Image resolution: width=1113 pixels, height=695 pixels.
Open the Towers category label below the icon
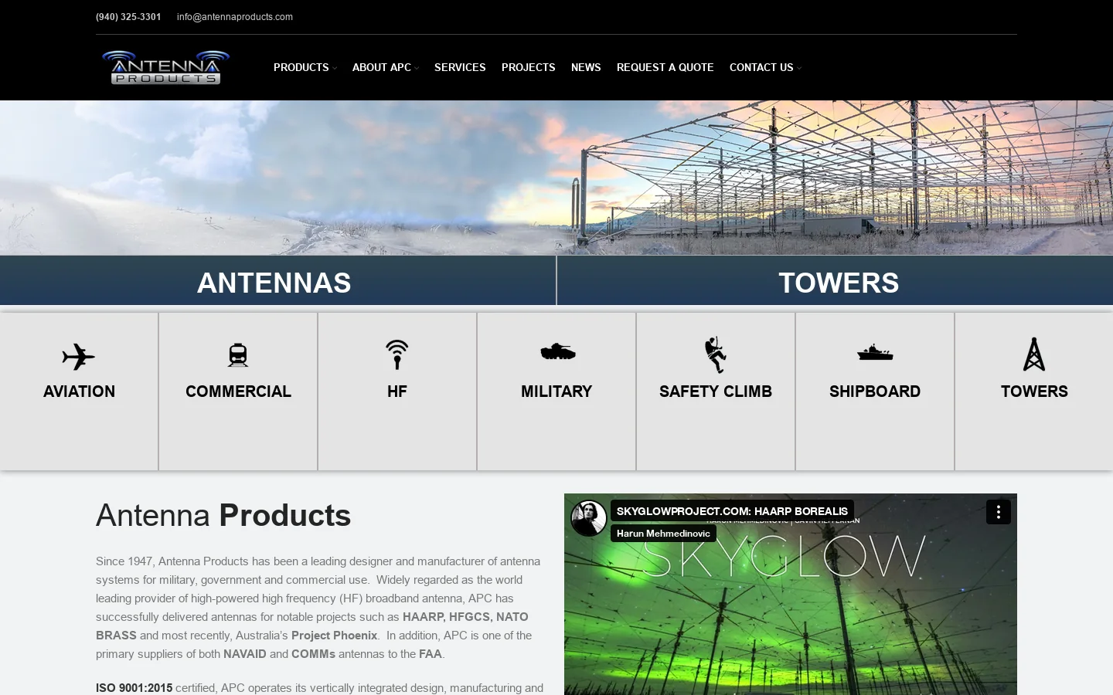coord(1034,392)
